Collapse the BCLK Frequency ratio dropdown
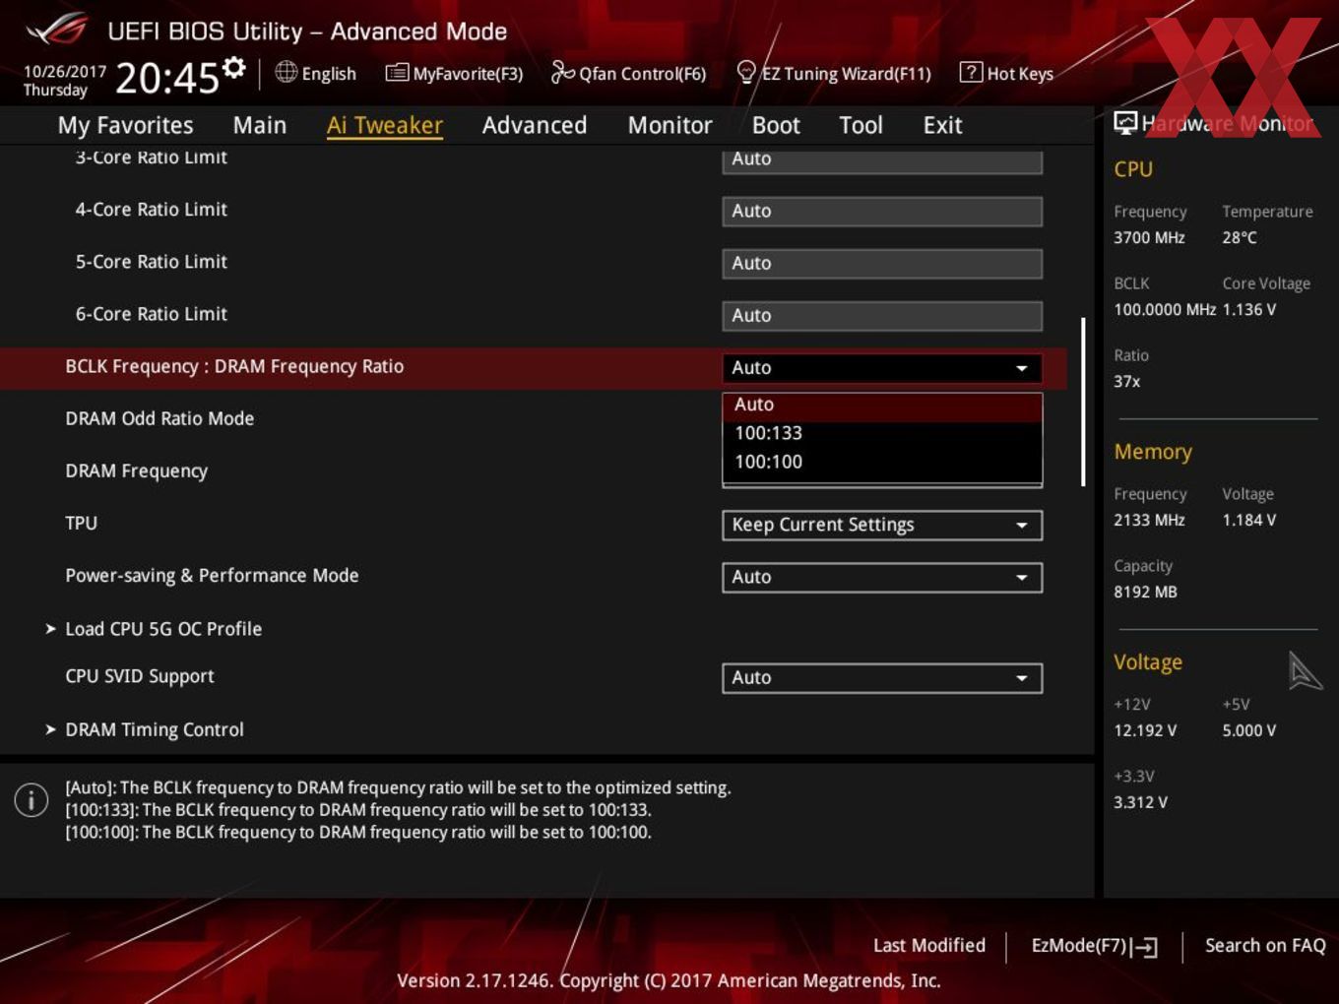 [882, 368]
